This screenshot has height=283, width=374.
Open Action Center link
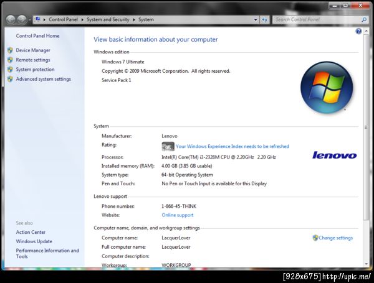coord(31,232)
